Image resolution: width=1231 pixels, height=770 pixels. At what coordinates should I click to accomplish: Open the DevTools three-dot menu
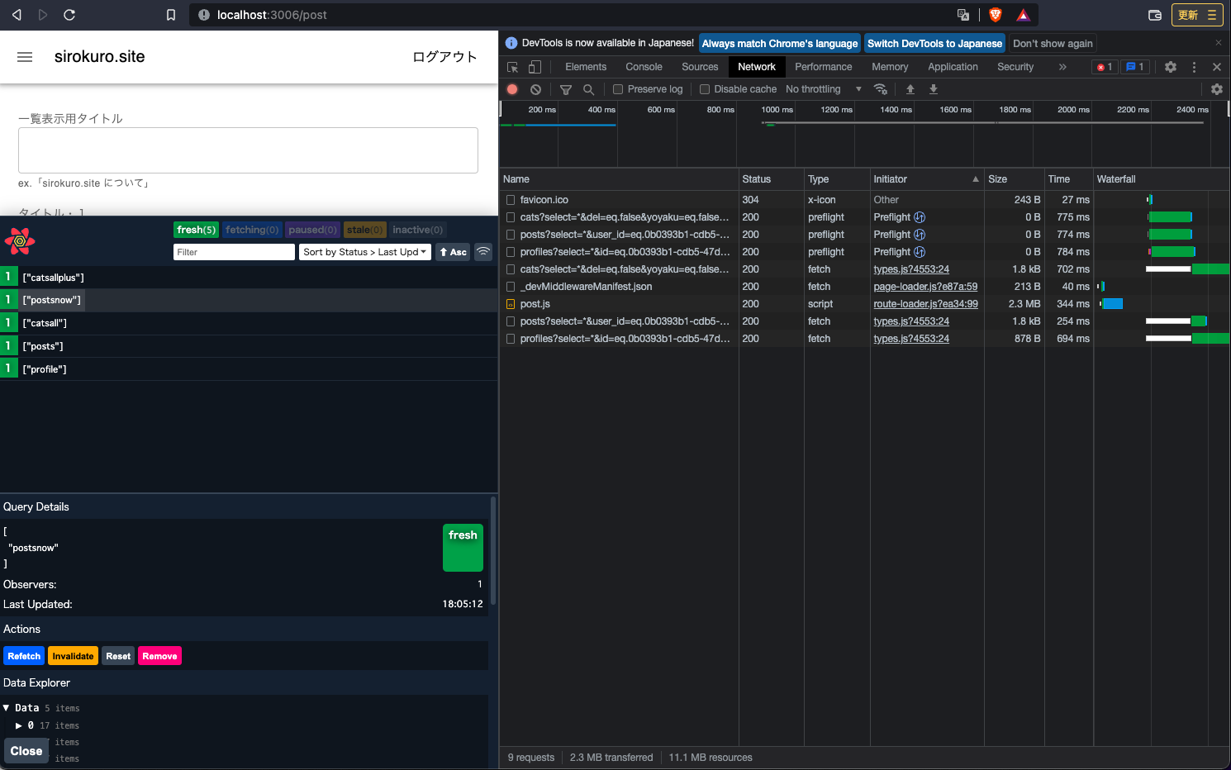(x=1194, y=67)
